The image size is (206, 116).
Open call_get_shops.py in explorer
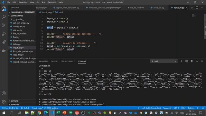(21, 23)
